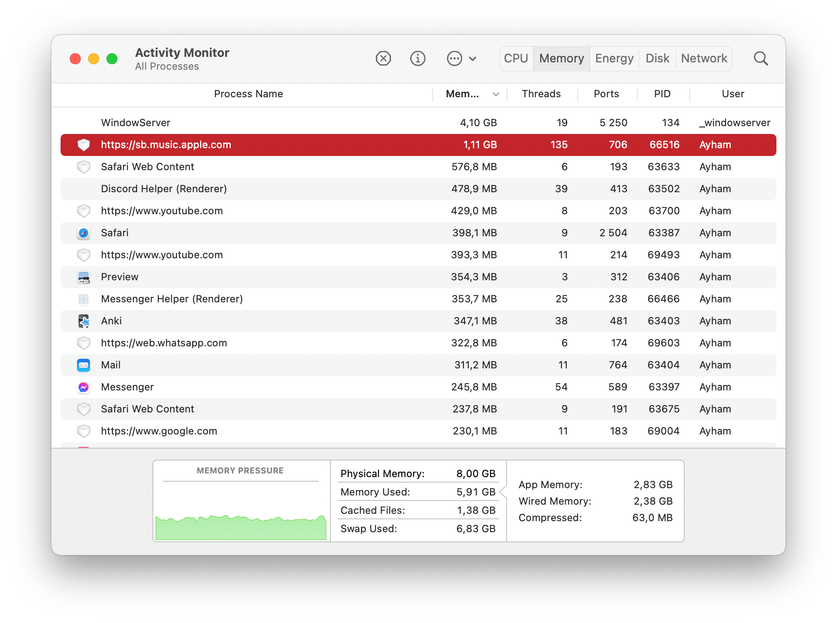Select the WindowServer process row
Image resolution: width=837 pixels, height=623 pixels.
[418, 123]
